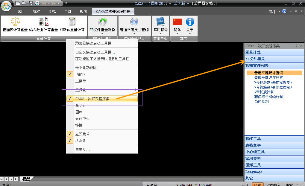
Task: Launch the EB file batch conversion tool
Action: point(102,22)
